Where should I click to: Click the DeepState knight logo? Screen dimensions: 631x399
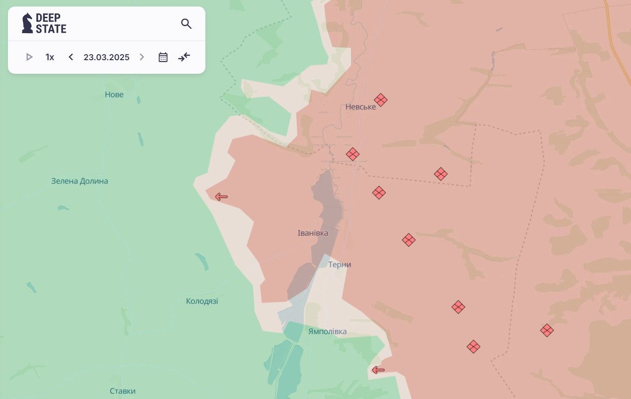28,23
